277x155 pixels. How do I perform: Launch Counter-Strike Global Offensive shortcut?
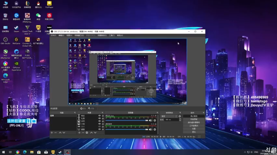coord(27,42)
